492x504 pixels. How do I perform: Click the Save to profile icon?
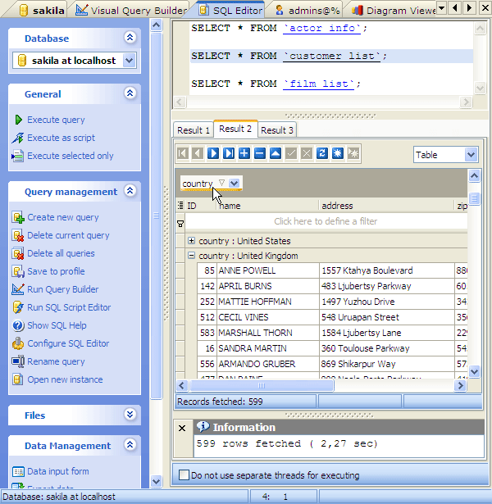tap(18, 271)
